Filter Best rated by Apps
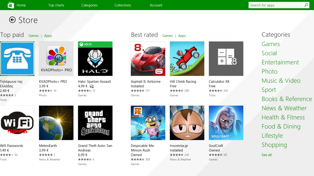Screen dimensions: 314x176 point(182,36)
